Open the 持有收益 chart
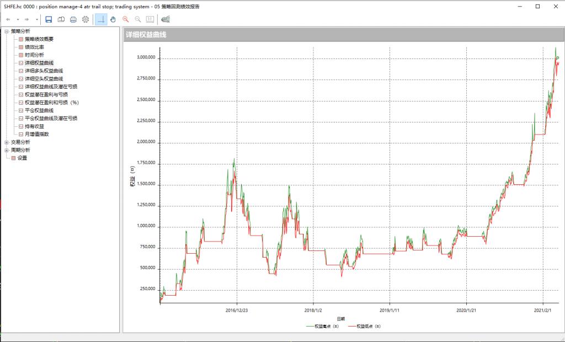The width and height of the screenshot is (565, 342). 34,126
